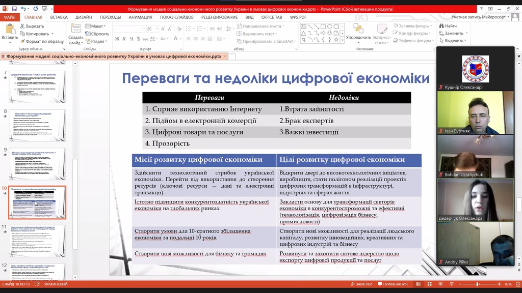The width and height of the screenshot is (522, 293).
Task: Toggle the Comments (Примечания) pane
Action: coord(391,284)
